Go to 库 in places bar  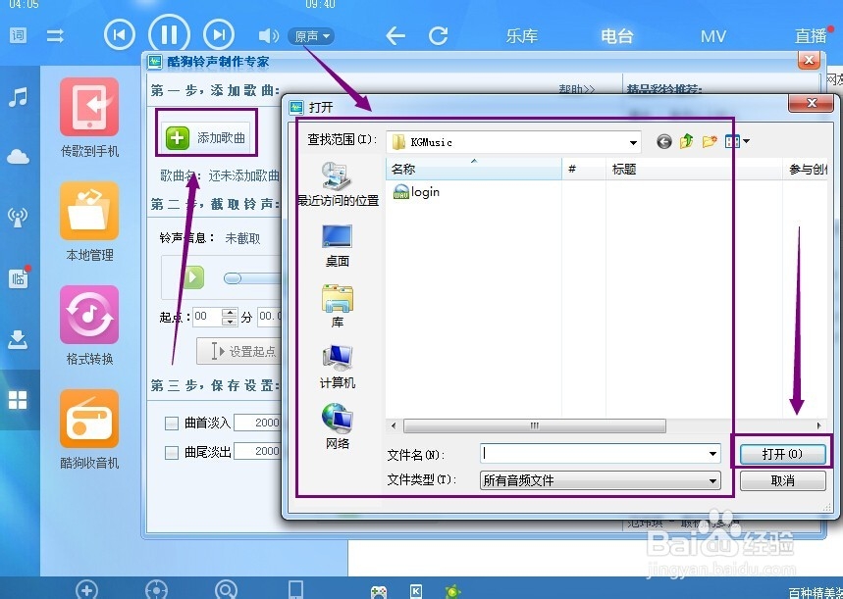coord(337,306)
